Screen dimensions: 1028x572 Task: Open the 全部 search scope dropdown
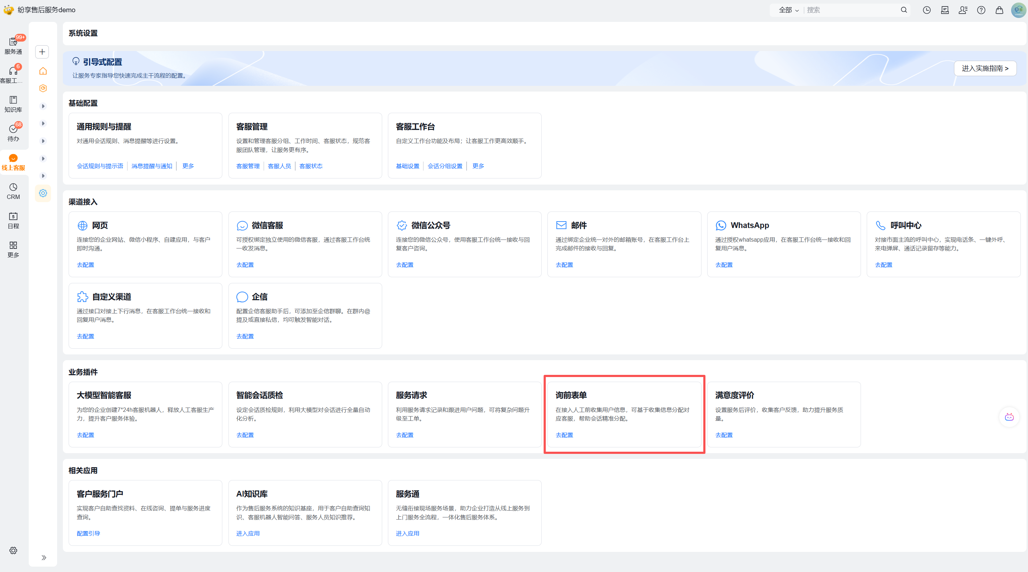click(788, 10)
